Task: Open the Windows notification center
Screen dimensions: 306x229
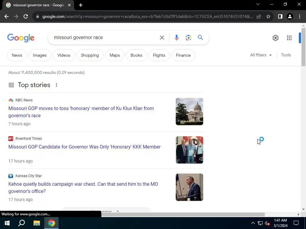Action: coord(296,223)
